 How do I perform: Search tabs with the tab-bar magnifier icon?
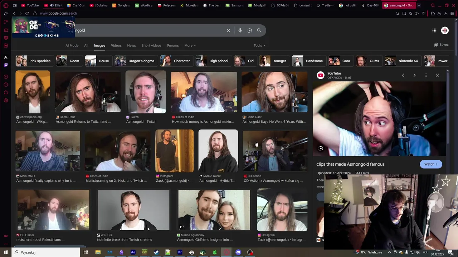(x=433, y=5)
